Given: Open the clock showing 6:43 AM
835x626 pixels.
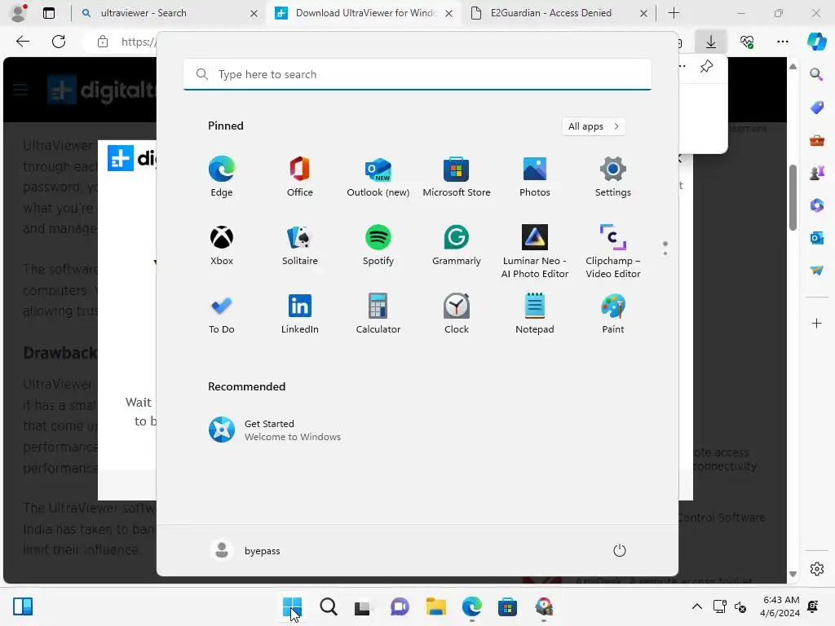Looking at the screenshot, I should (780, 606).
